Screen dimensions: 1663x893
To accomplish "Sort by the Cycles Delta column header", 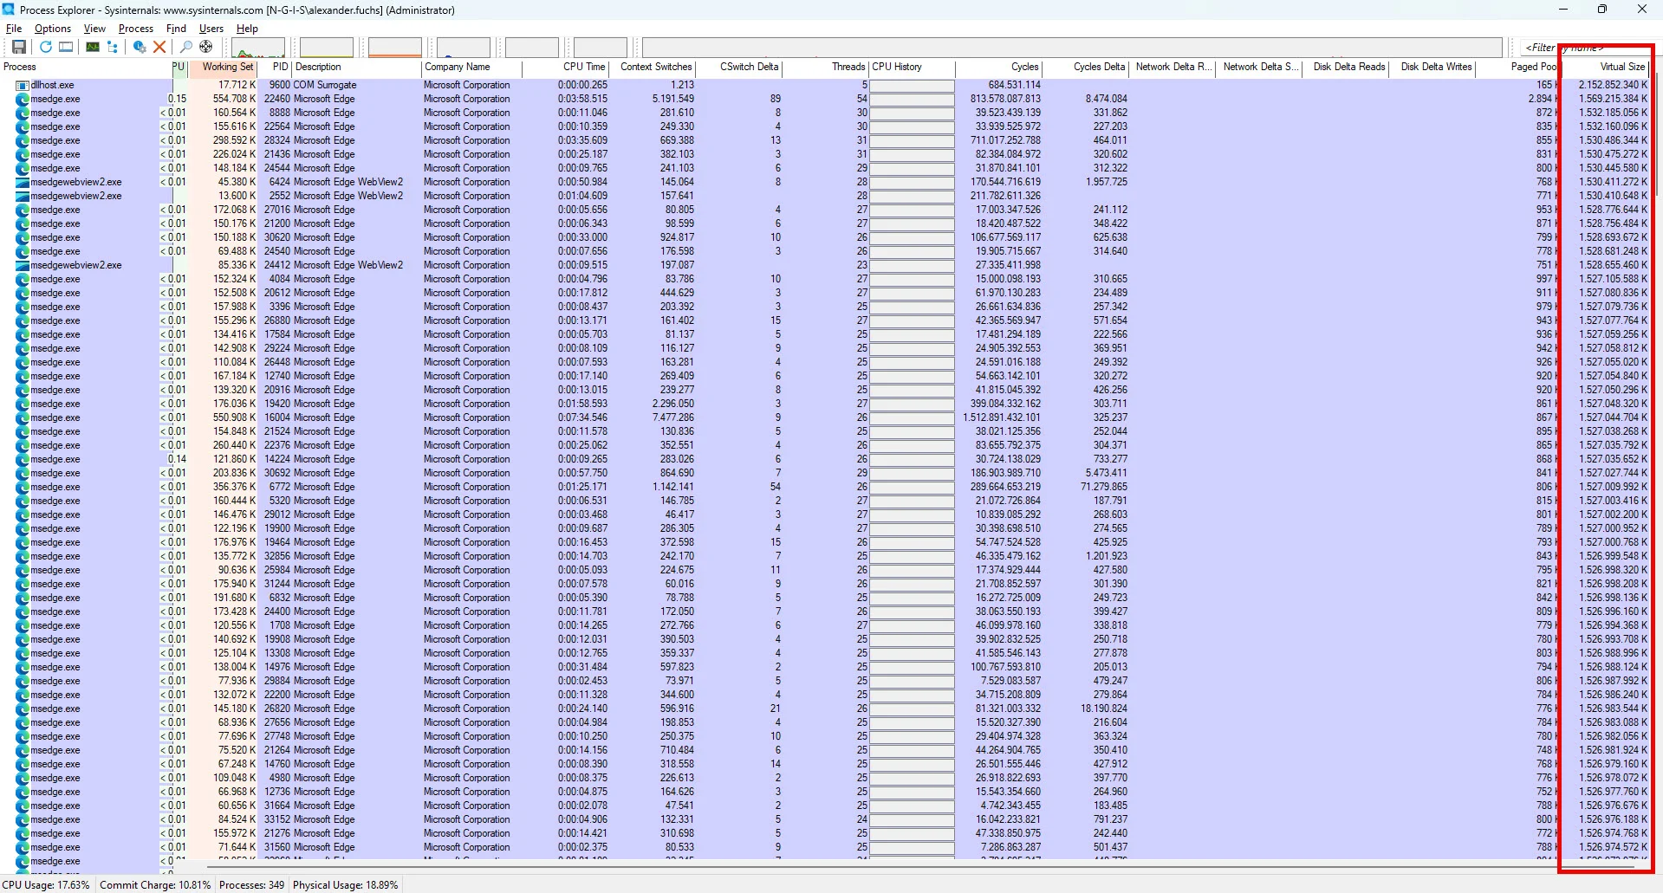I will click(x=1087, y=67).
